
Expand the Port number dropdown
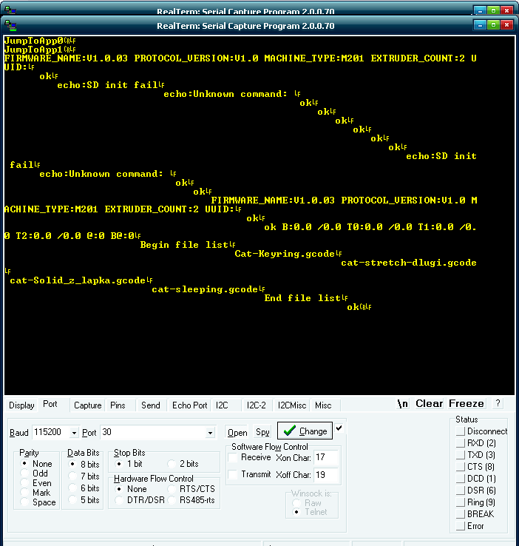point(210,433)
